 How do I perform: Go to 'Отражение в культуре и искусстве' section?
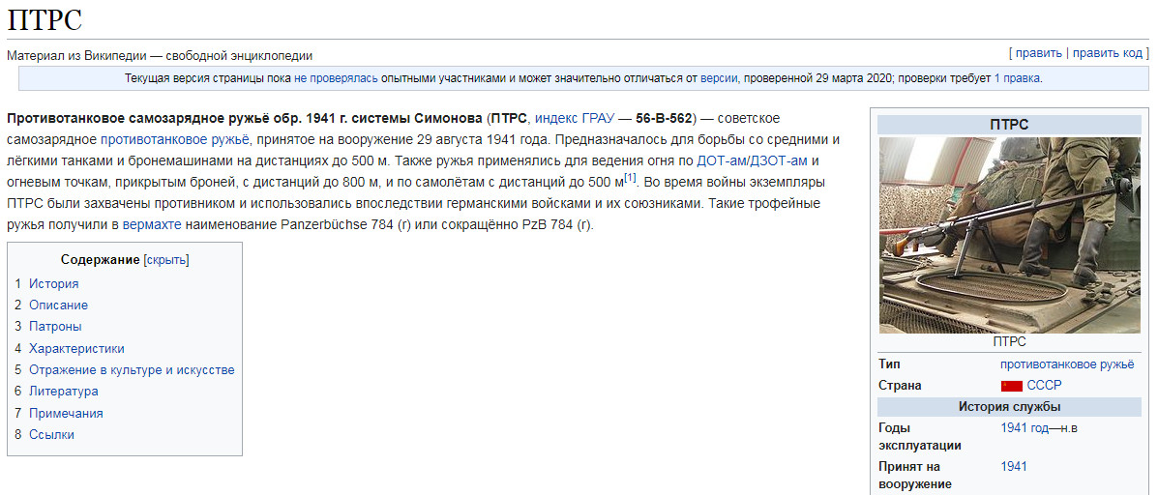click(132, 369)
